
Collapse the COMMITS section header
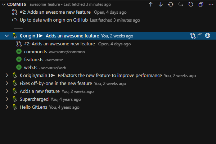(x=4, y=4)
